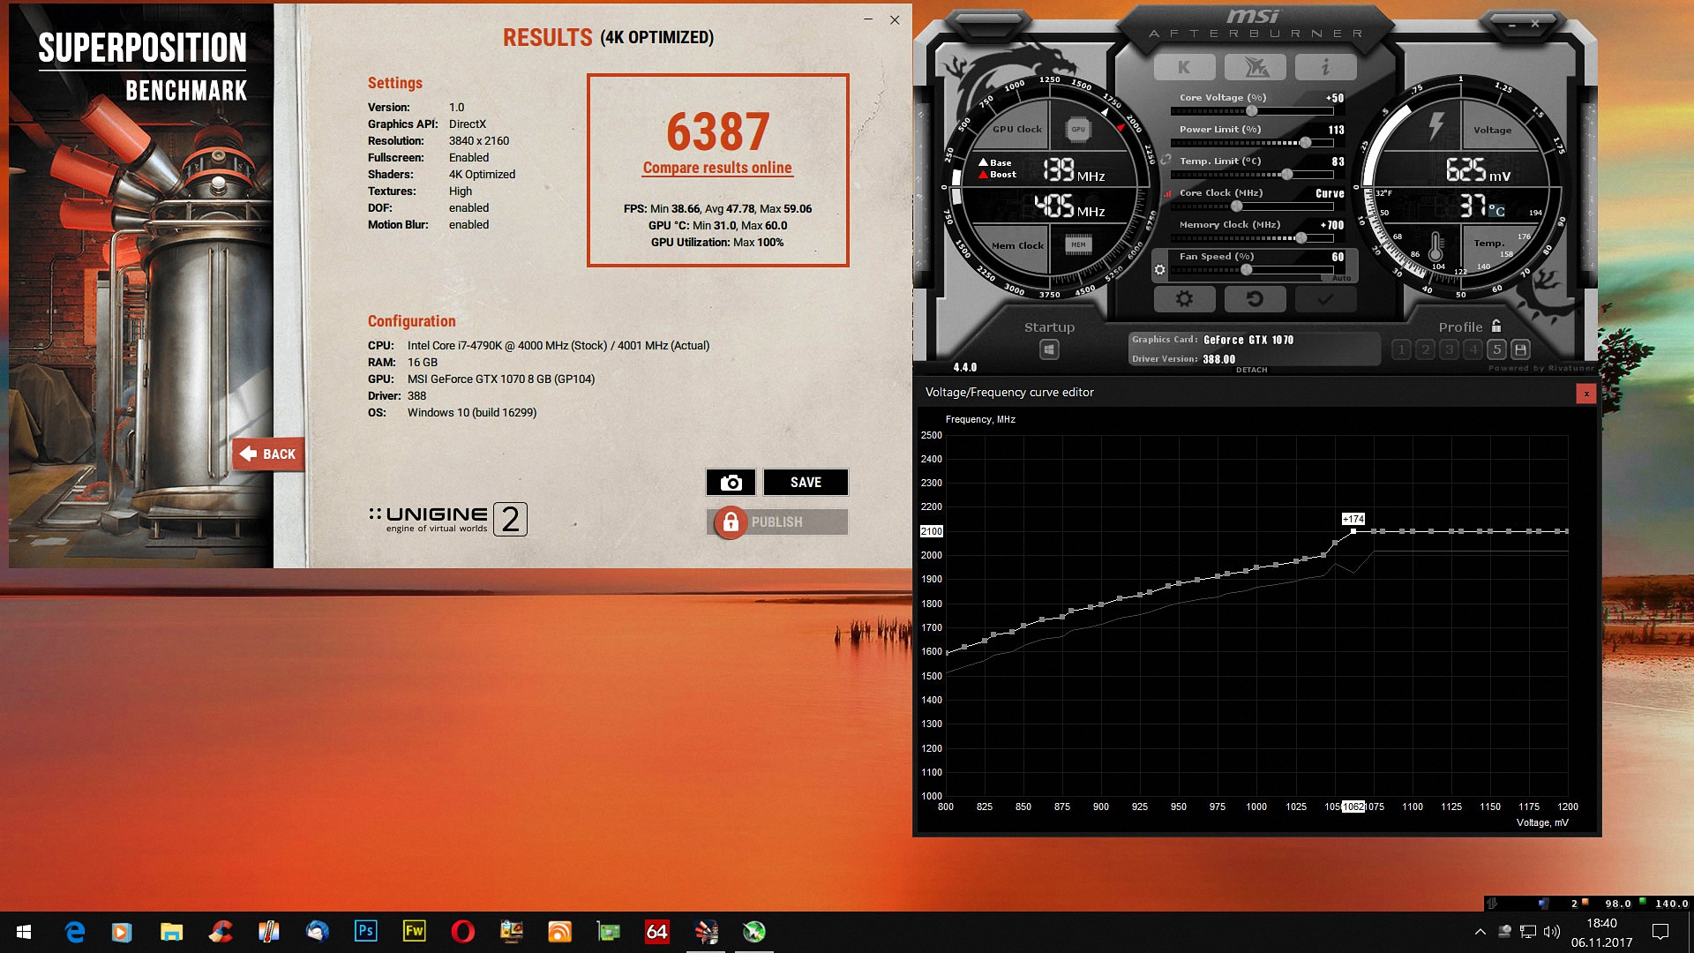Expand hidden system tray icons chevron
The width and height of the screenshot is (1694, 953).
[1480, 931]
